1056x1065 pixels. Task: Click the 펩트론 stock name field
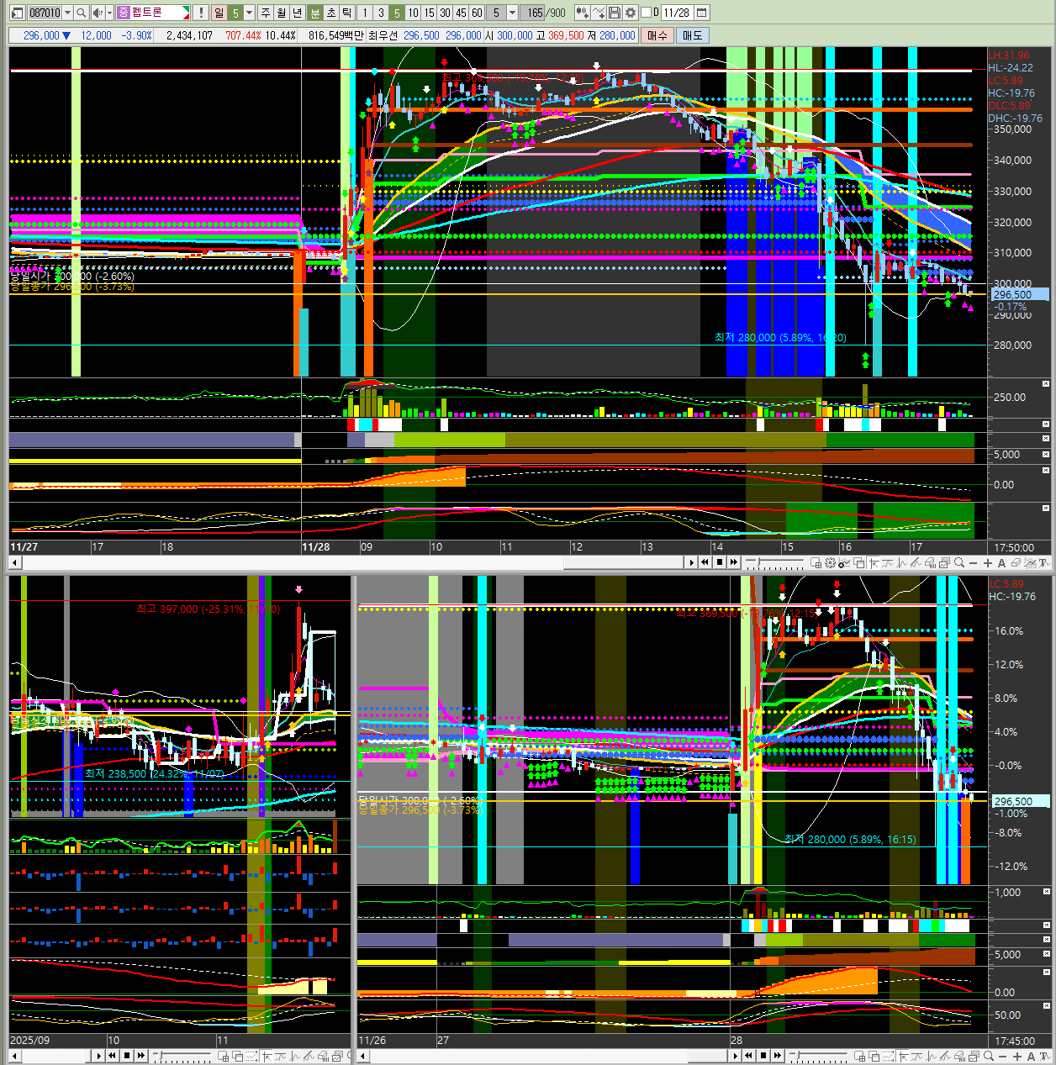[153, 13]
